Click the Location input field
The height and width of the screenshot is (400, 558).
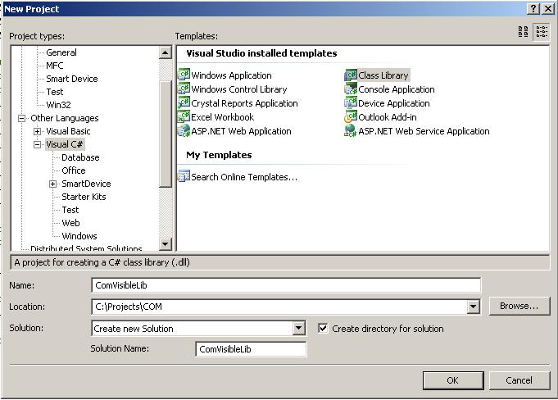coord(279,307)
